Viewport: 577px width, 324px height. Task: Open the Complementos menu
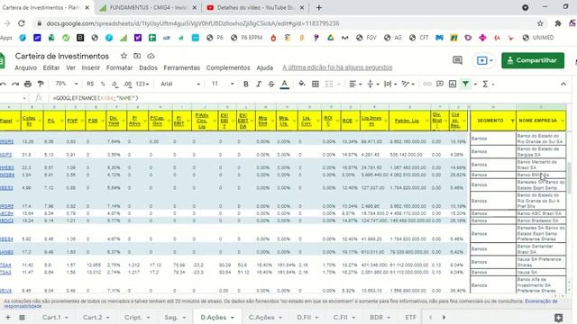228,68
